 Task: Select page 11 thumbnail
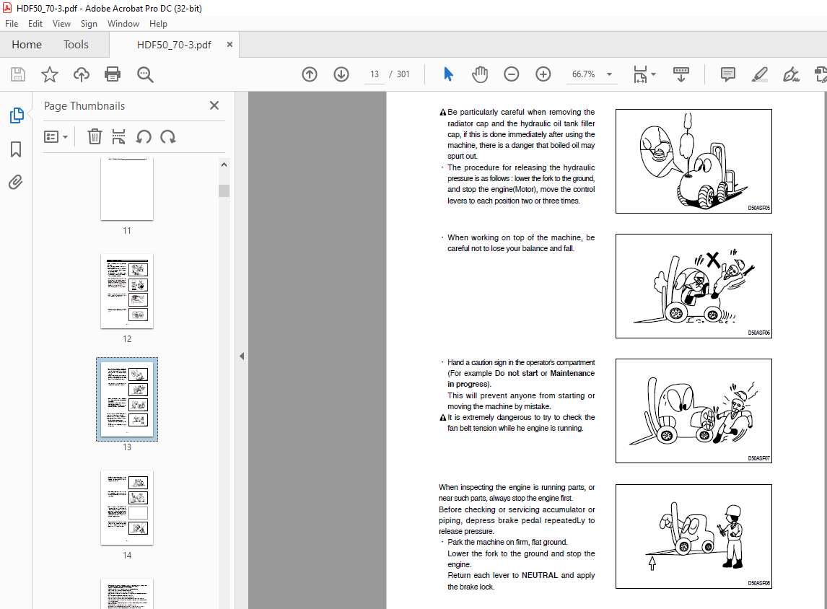127,189
